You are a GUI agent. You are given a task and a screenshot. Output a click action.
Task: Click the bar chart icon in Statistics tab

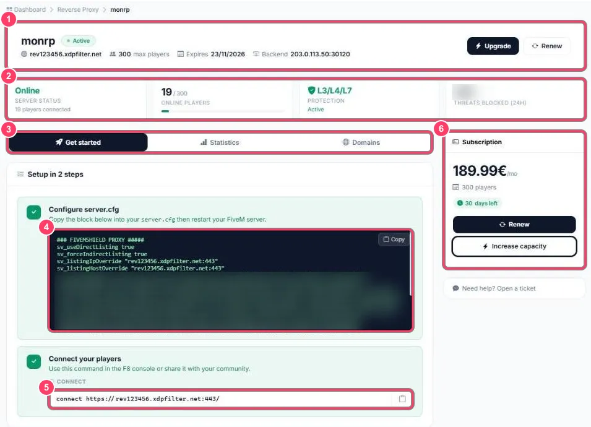click(x=204, y=142)
